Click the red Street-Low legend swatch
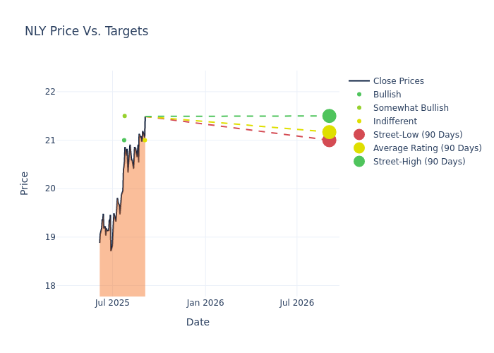Image resolution: width=494 pixels, height=353 pixels. (359, 135)
